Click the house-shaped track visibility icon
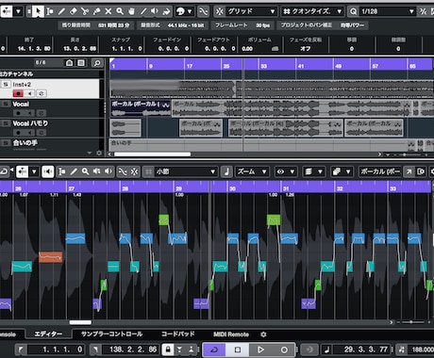This screenshot has height=358, width=434. [x=69, y=63]
